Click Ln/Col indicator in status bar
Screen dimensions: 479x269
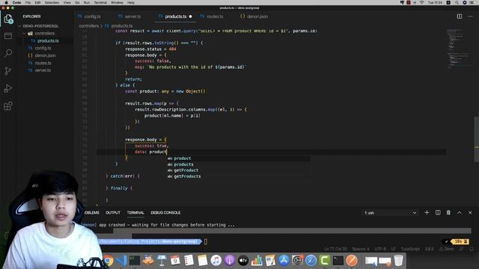coord(335,249)
